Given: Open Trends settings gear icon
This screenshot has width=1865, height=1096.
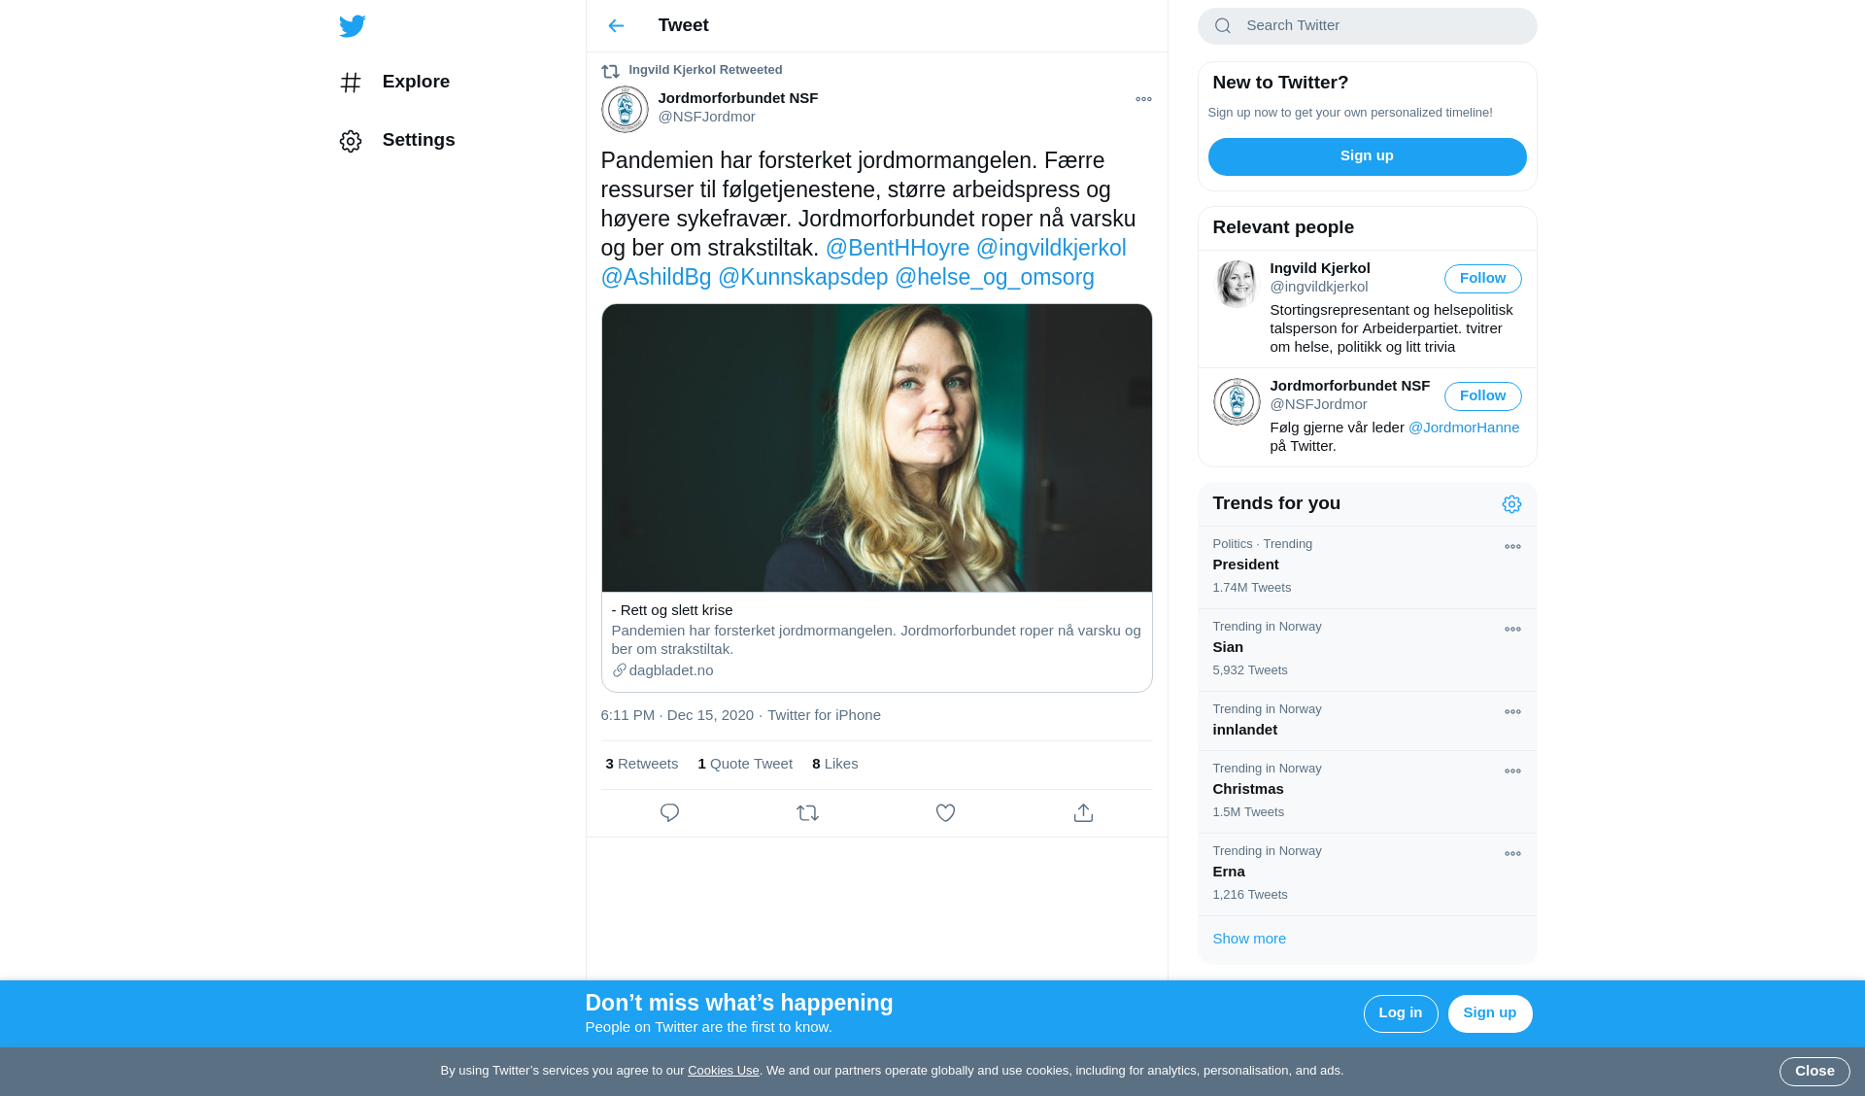Looking at the screenshot, I should [1511, 504].
